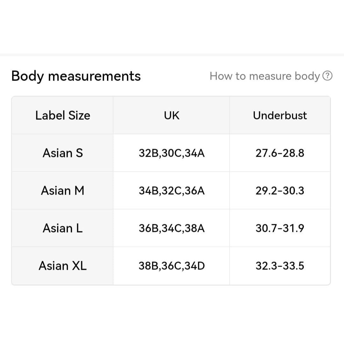Screen dimensions: 344x344
Task: Select the Label Size column header
Action: 62,115
